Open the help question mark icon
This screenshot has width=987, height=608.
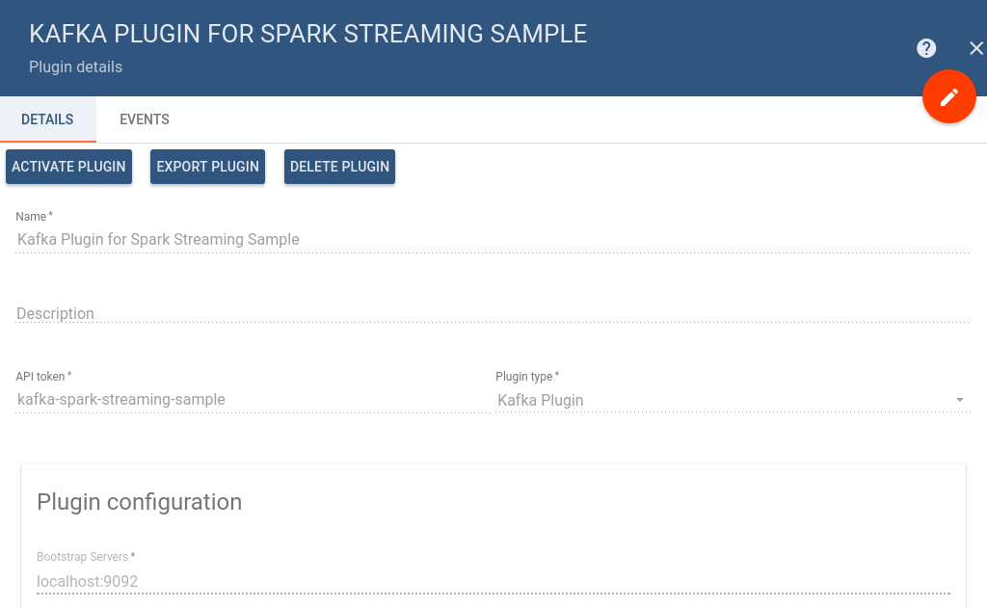coord(926,48)
